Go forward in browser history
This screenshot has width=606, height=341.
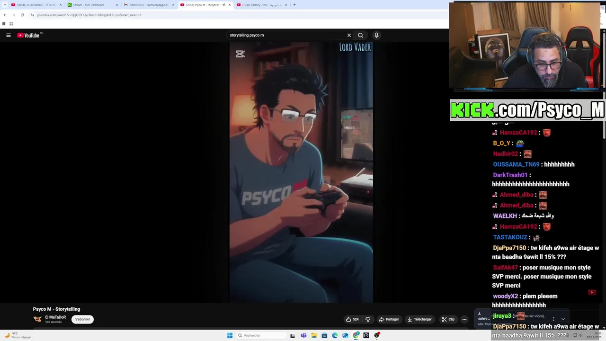tap(13, 15)
